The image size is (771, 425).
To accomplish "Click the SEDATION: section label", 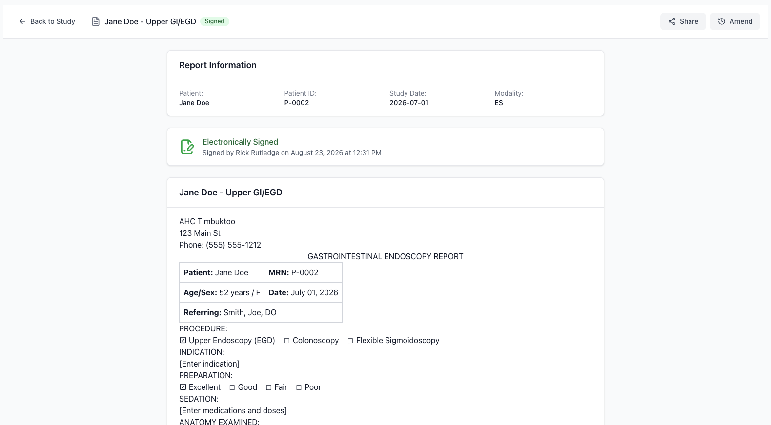I will 199,399.
